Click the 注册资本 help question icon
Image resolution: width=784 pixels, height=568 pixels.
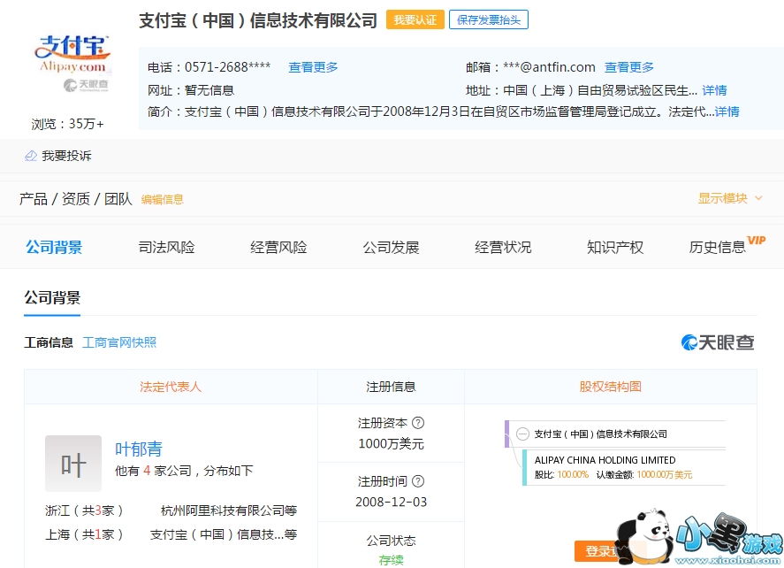tap(418, 423)
